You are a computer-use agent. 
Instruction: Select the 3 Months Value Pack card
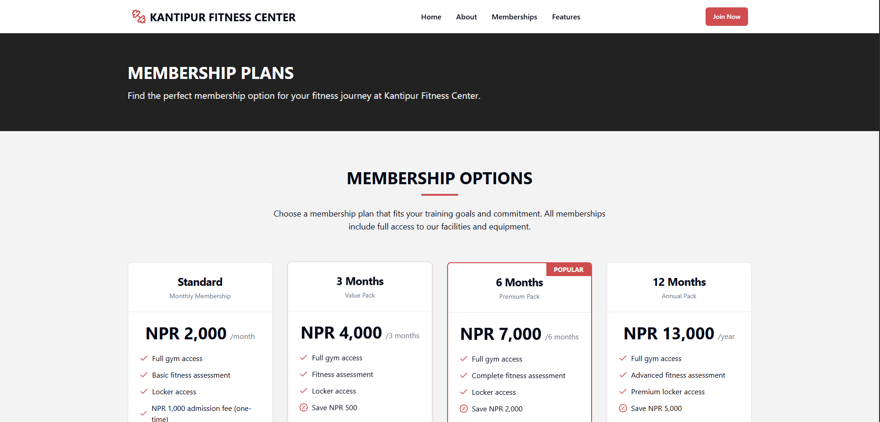tap(359, 286)
